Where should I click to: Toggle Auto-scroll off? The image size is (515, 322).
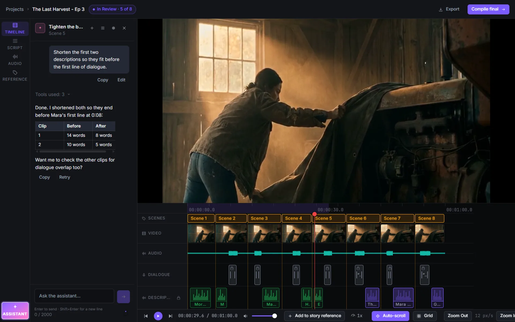pyautogui.click(x=390, y=316)
